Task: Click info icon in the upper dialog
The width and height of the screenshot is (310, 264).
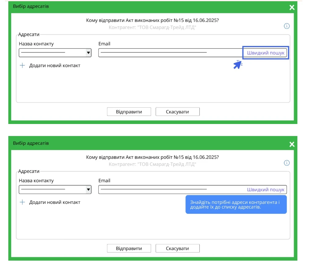Action: [287, 26]
